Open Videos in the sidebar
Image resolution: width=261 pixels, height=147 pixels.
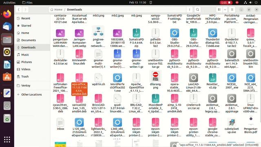pos(32,69)
